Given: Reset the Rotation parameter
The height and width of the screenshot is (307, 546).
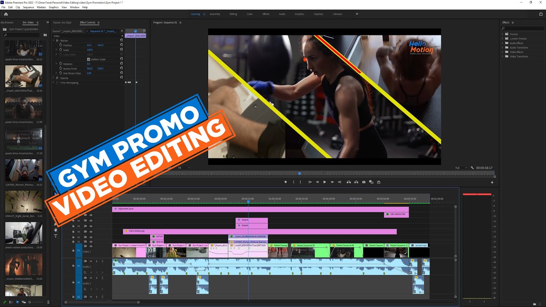Looking at the screenshot, I should click(x=122, y=64).
